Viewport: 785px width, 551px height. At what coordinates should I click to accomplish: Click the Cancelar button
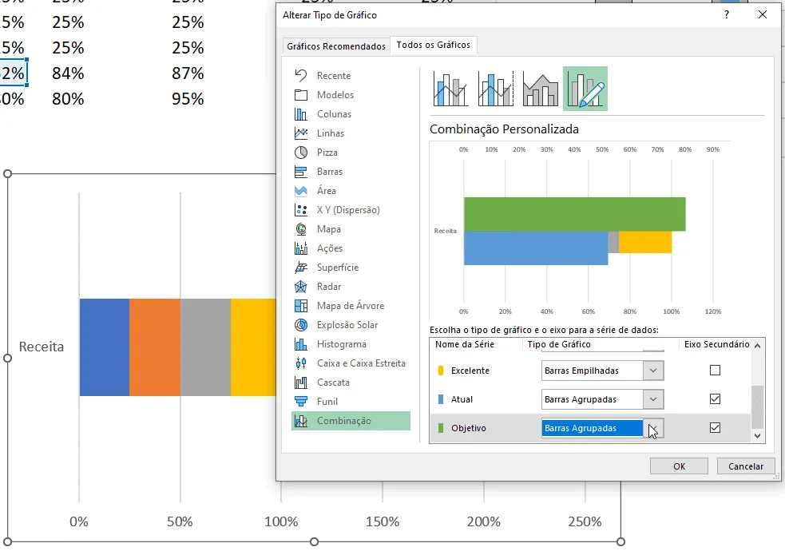[745, 466]
